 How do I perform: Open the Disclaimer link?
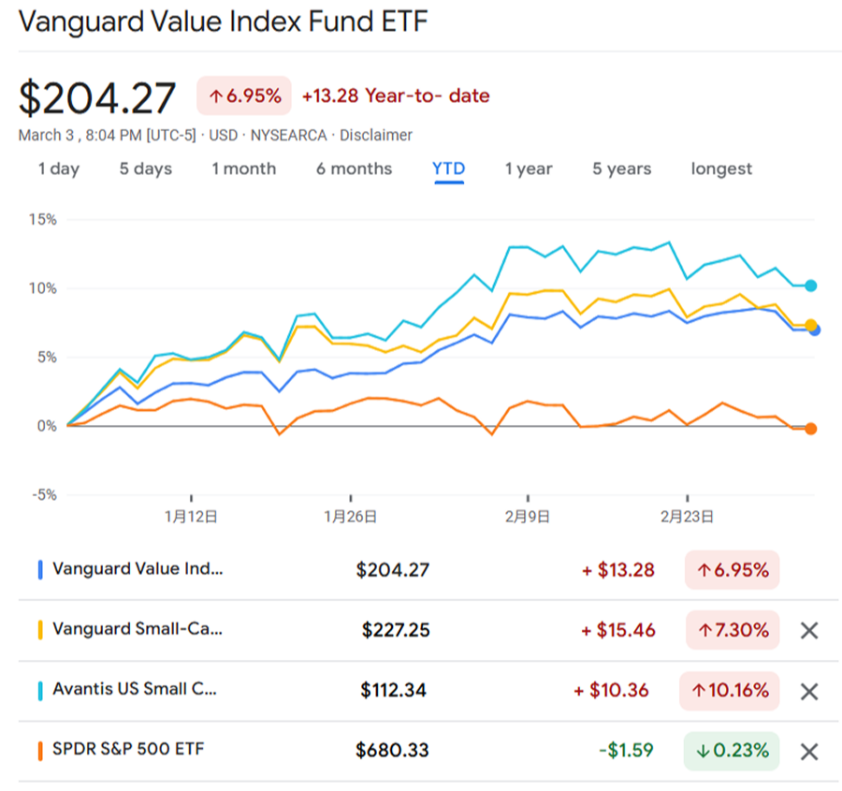(376, 136)
